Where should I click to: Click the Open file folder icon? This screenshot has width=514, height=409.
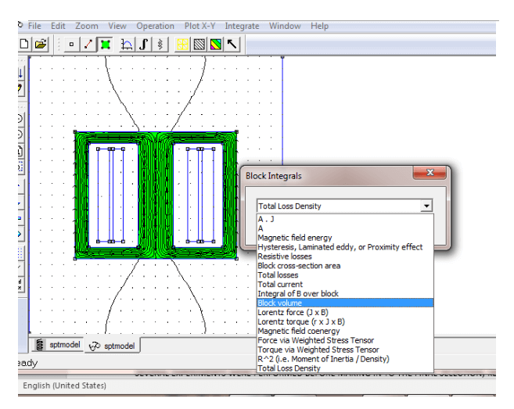point(41,45)
